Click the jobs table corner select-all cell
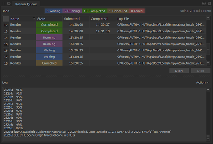213x144 pixels. [6, 18]
